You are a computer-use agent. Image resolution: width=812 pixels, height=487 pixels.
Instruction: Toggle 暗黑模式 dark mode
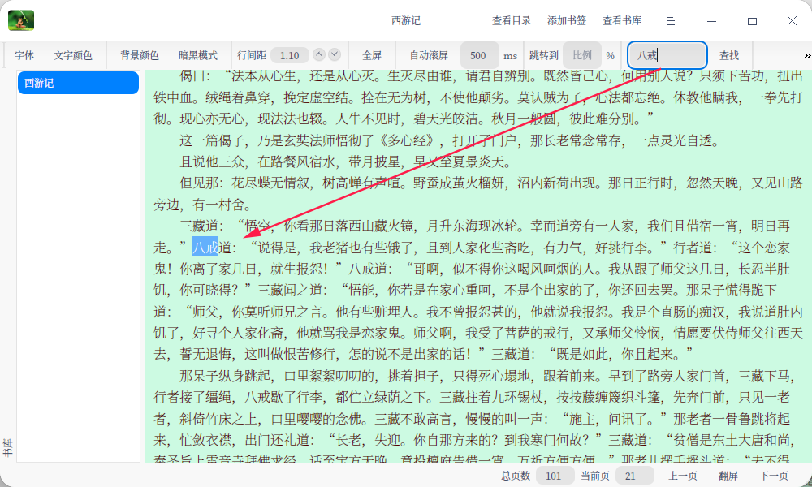click(x=198, y=55)
